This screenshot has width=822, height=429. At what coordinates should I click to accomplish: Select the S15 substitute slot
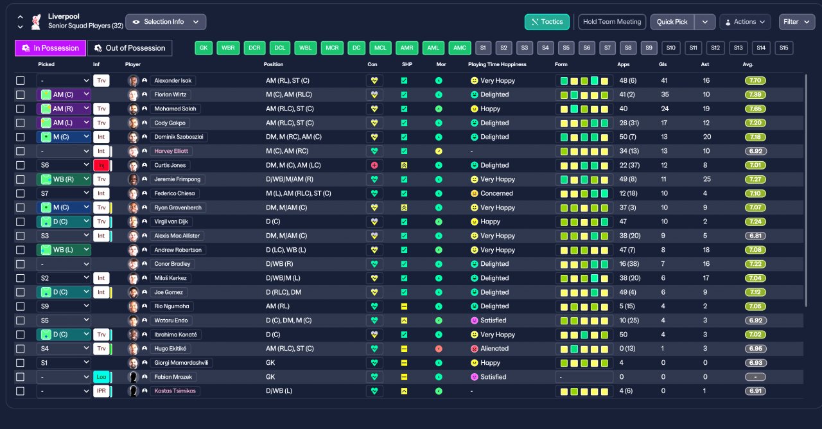784,48
